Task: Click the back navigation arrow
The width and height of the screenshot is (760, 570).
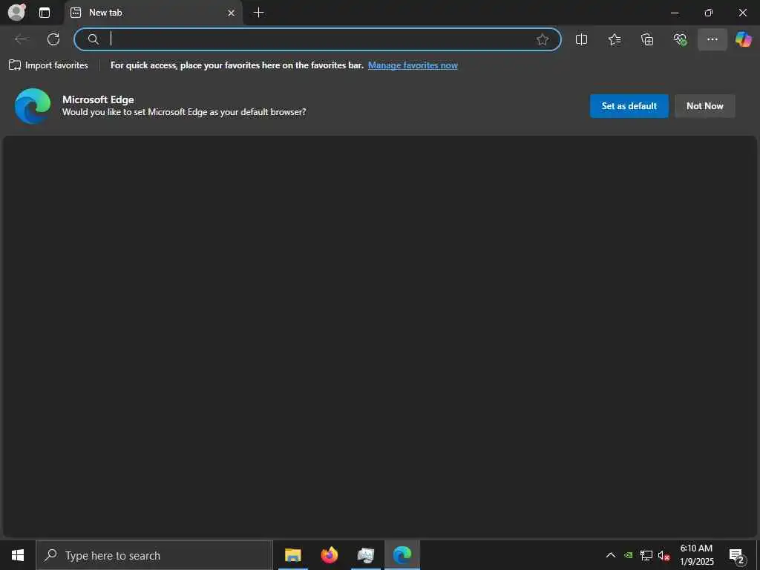Action: point(22,39)
